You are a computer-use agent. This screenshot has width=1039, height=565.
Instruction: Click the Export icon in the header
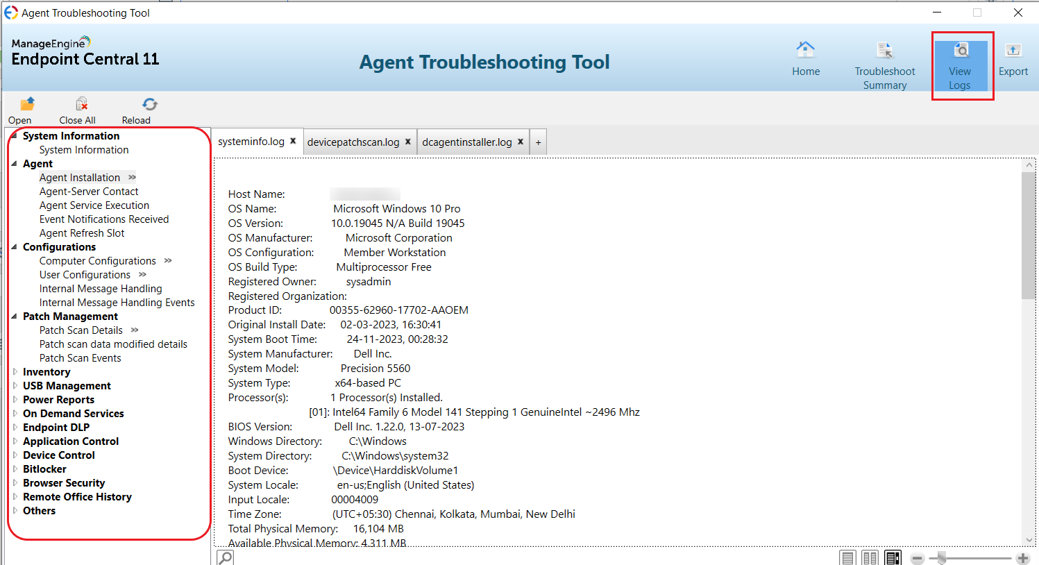[1013, 50]
